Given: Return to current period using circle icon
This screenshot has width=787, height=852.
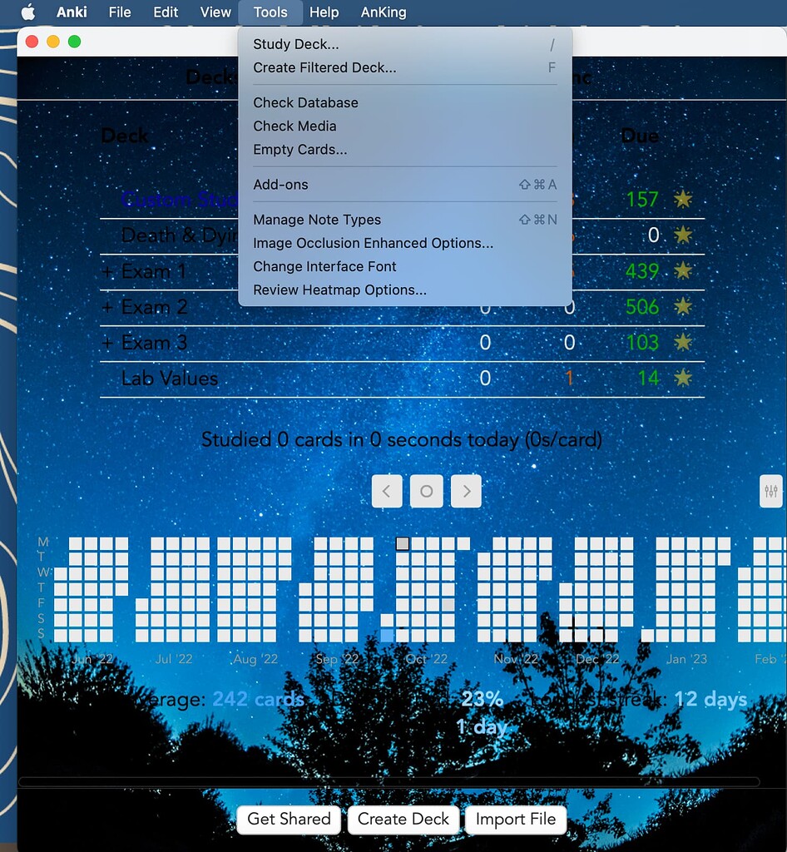Looking at the screenshot, I should pyautogui.click(x=426, y=491).
